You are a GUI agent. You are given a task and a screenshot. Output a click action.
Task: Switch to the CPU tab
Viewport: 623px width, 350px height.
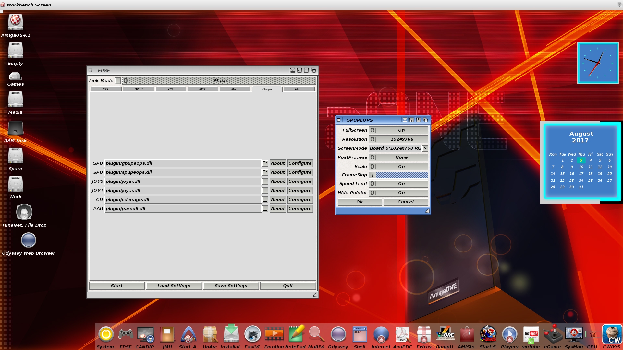click(106, 89)
